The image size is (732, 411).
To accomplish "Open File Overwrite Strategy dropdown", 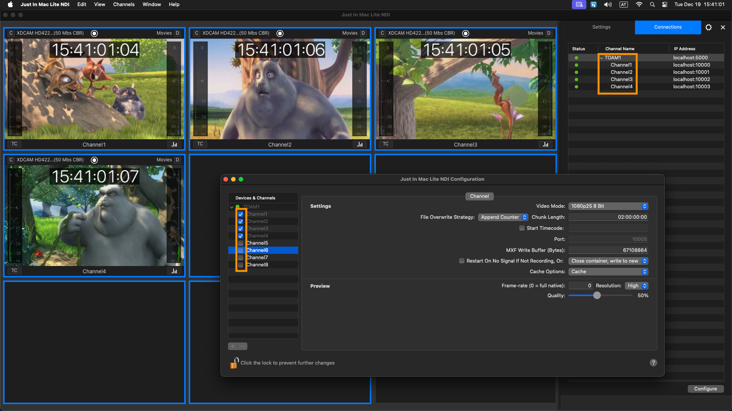I will pos(503,217).
